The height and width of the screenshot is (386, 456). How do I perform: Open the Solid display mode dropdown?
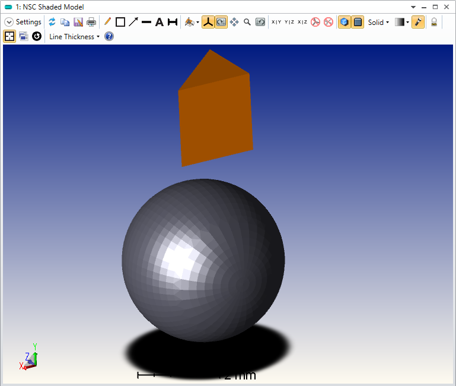(378, 22)
